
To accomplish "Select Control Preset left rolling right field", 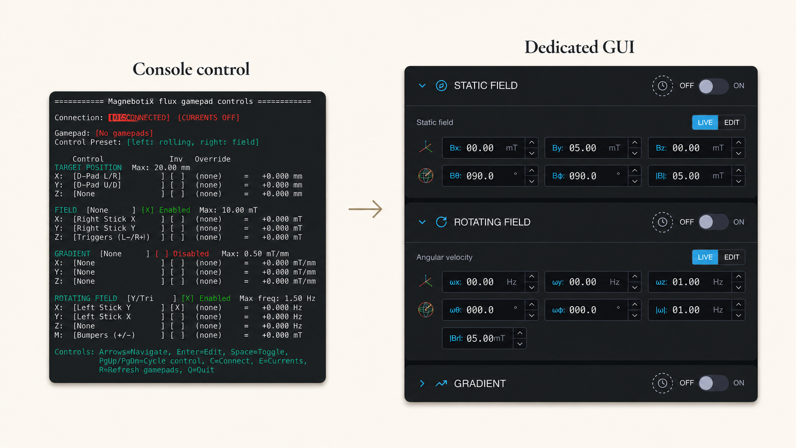I will point(193,142).
